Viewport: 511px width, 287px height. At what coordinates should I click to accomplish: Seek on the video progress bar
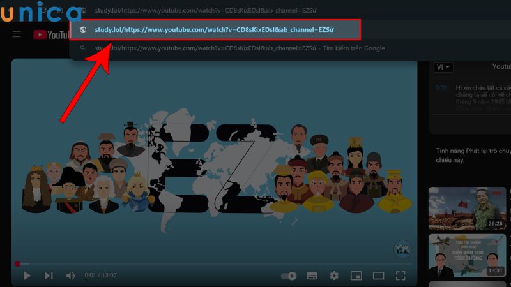[213, 264]
